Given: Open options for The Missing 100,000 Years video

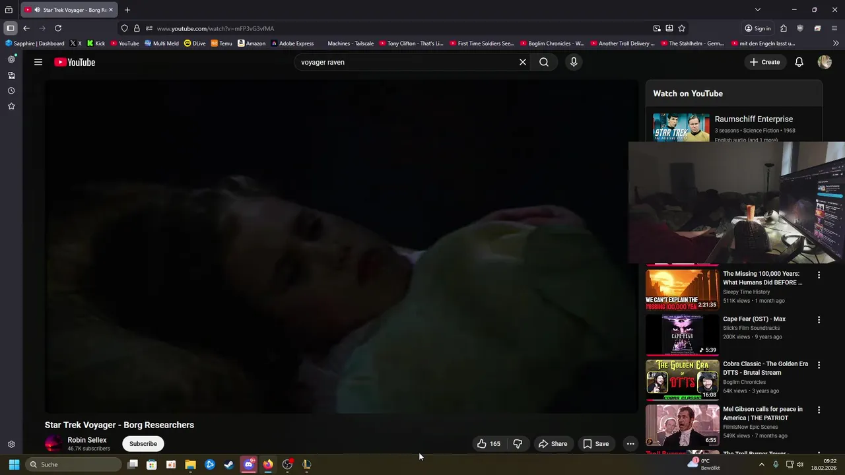Looking at the screenshot, I should (x=819, y=274).
